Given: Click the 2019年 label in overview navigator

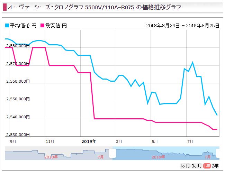Looking at the screenshot, I should [158, 157].
